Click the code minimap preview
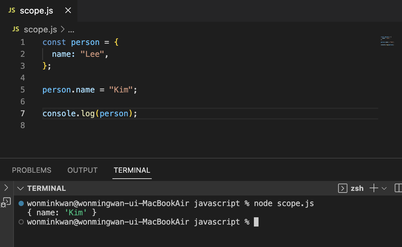402x247 pixels. tap(387, 41)
